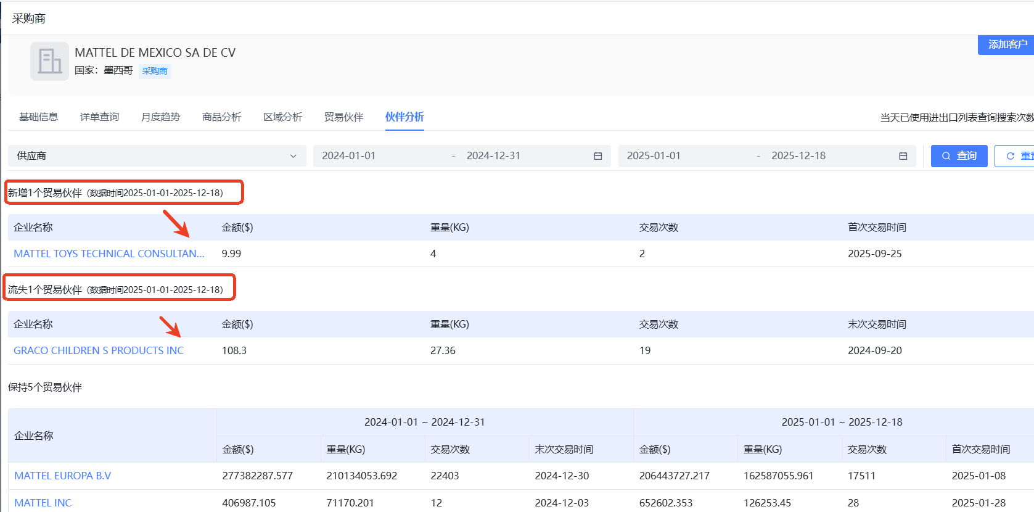Click the date 2025-01-08 for MATTEL EUROPA B.V
Viewport: 1034px width, 512px height.
coord(979,476)
